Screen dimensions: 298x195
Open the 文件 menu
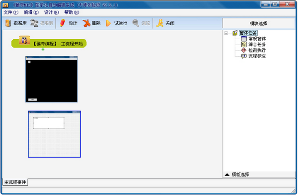[11, 12]
